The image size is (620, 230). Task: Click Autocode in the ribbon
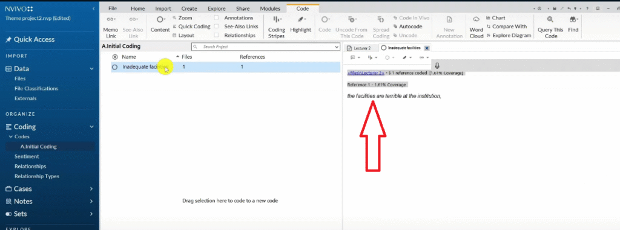[407, 27]
